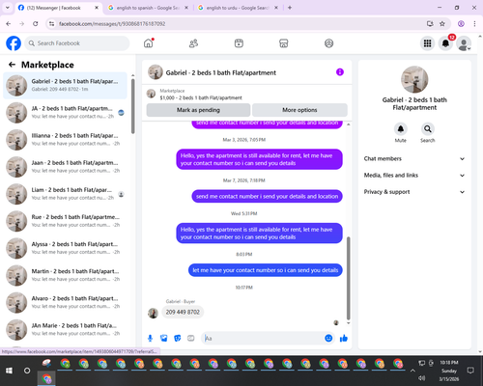Switch to english to urdu Google tab
Screen dimensions: 483x386
(x=238, y=8)
